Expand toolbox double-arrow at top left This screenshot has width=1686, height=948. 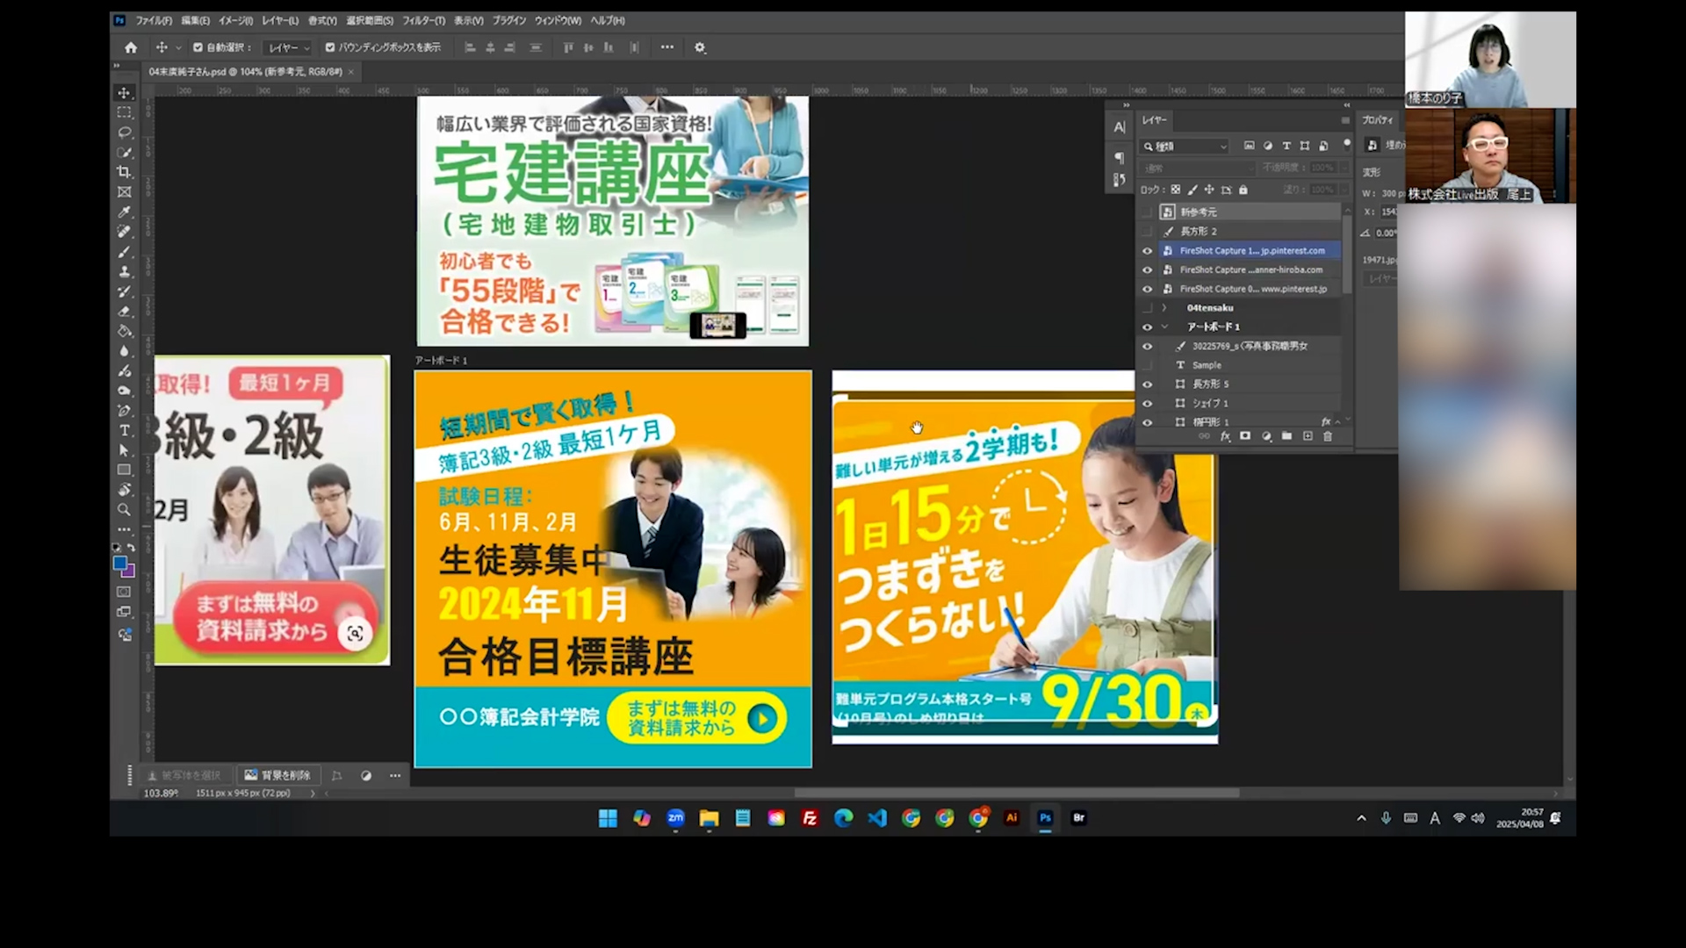(x=116, y=66)
